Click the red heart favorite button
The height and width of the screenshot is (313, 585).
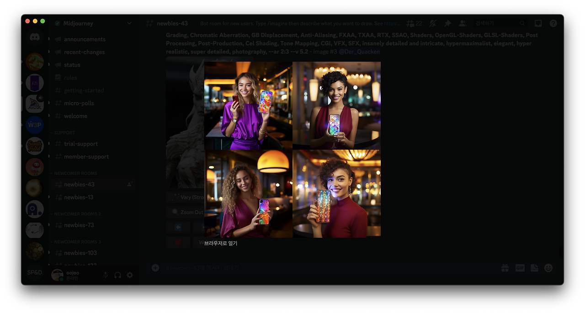coord(178,242)
